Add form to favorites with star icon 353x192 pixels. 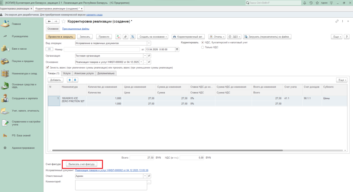63,21
